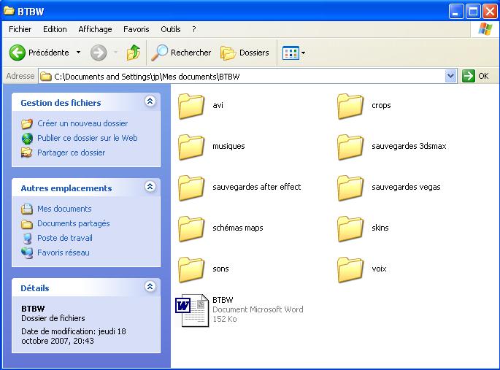500x370 pixels.
Task: Select the schémas maps folder icon
Action: [192, 228]
